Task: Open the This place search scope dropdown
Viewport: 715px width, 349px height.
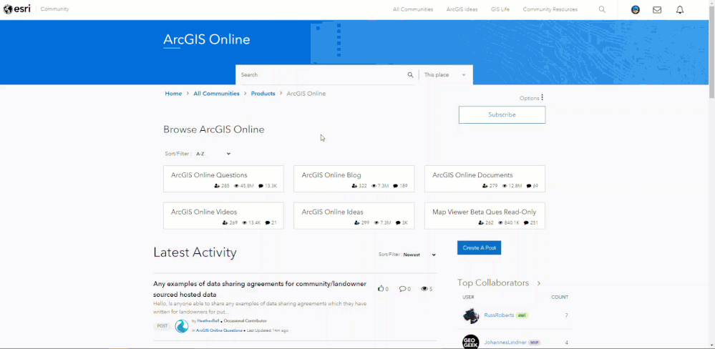Action: click(445, 74)
